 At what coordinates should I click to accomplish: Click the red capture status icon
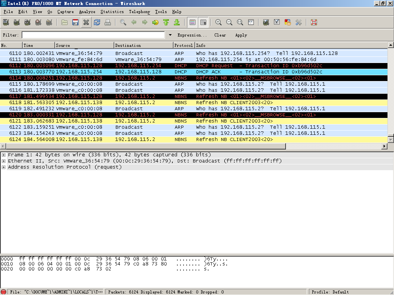3,292
